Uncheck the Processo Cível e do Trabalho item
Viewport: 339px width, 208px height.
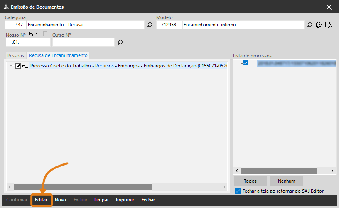click(18, 66)
